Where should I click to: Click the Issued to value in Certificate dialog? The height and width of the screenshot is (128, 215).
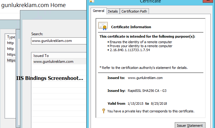145,78
